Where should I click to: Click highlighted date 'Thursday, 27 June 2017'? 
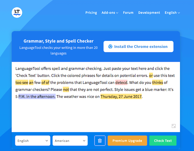[121, 96]
